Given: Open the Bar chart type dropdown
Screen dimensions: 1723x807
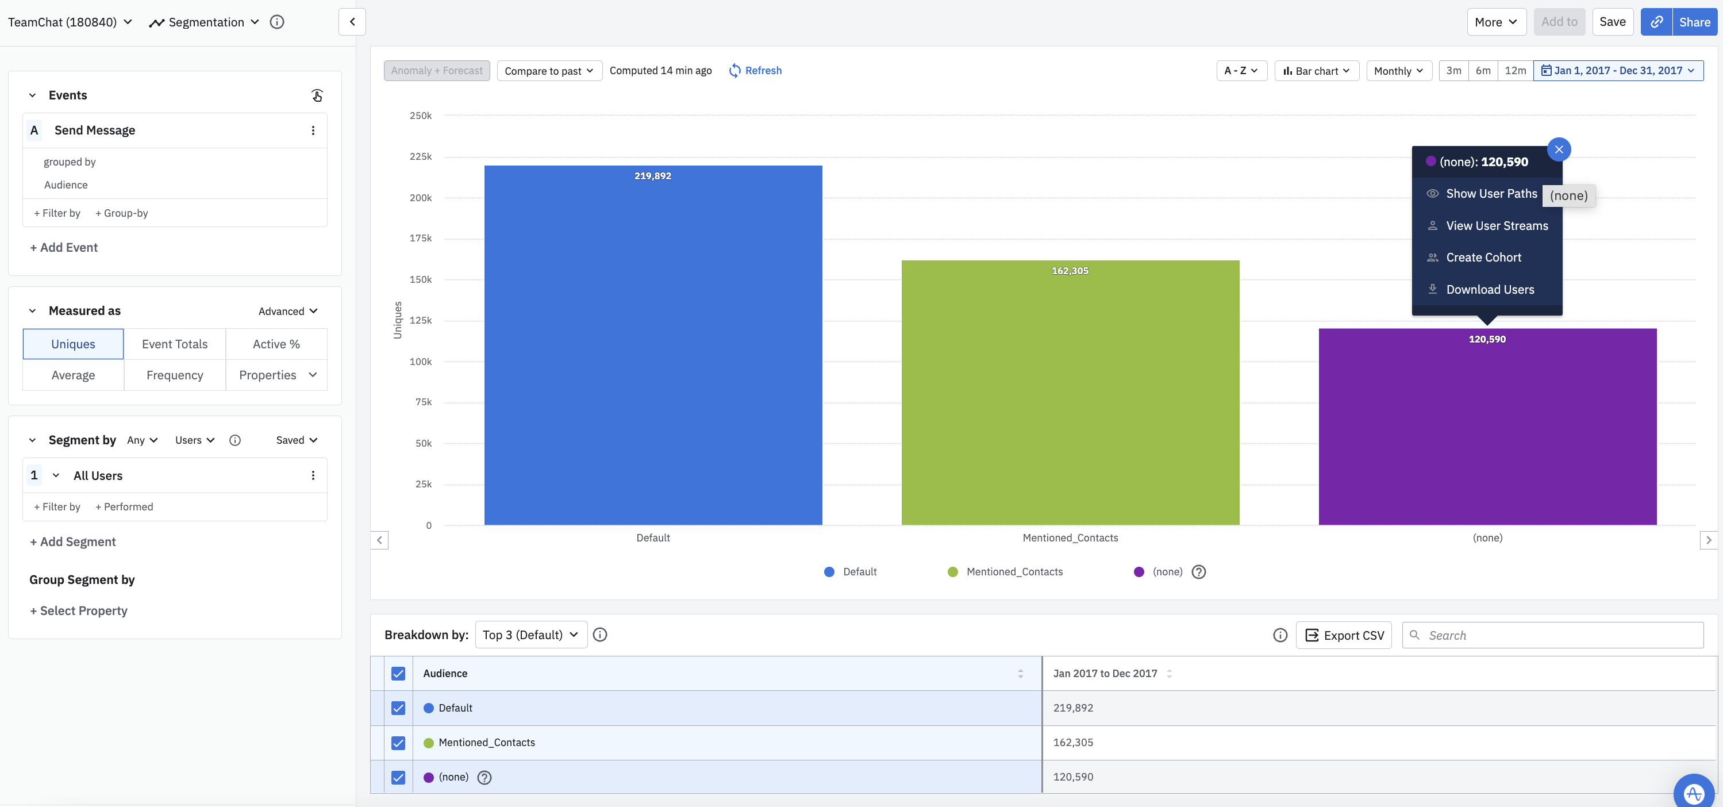Looking at the screenshot, I should tap(1316, 70).
